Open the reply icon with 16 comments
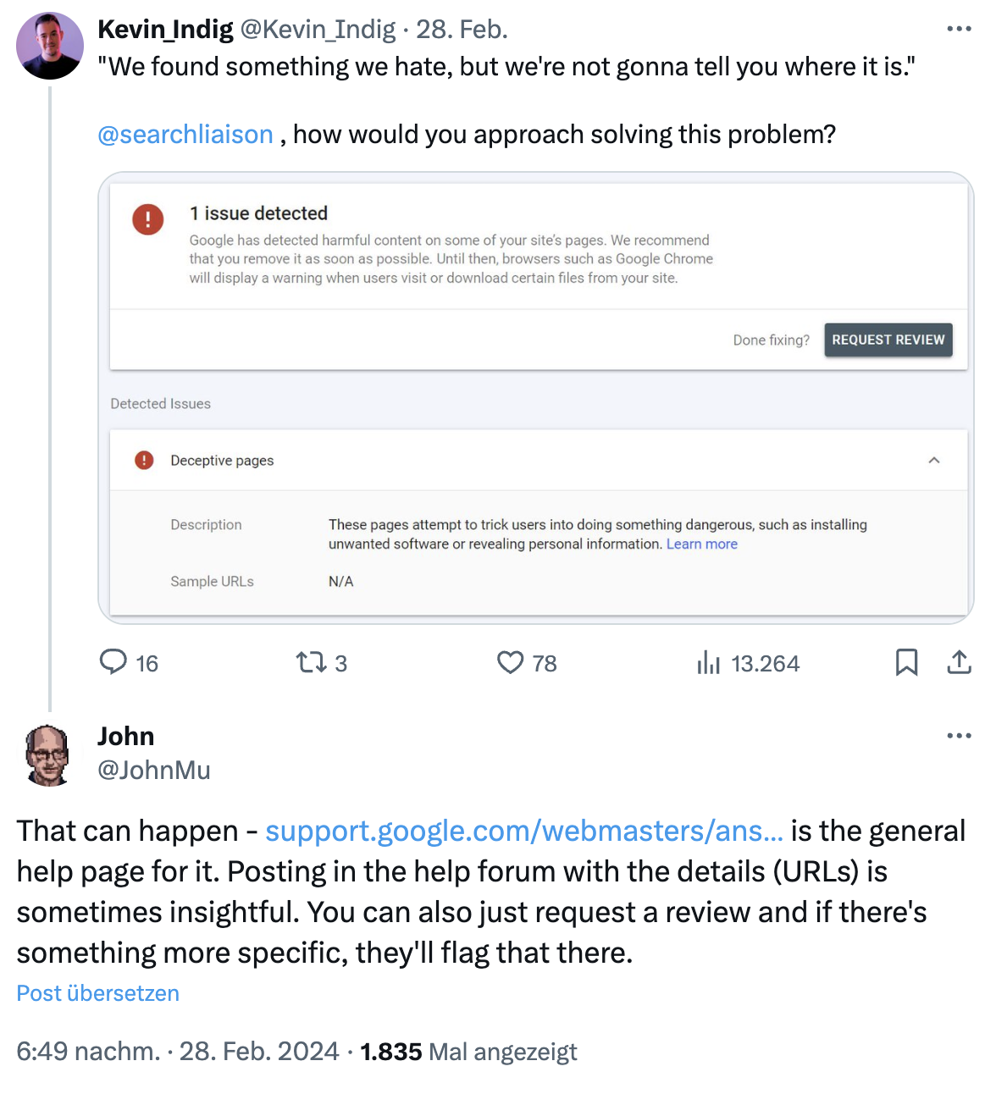This screenshot has width=996, height=1094. point(113,662)
